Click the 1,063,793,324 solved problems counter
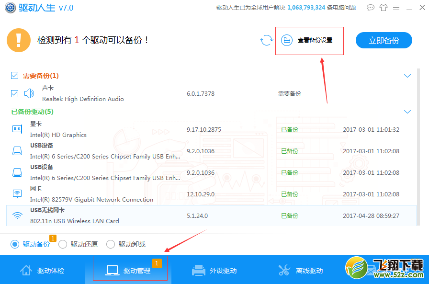The width and height of the screenshot is (429, 284). 306,8
